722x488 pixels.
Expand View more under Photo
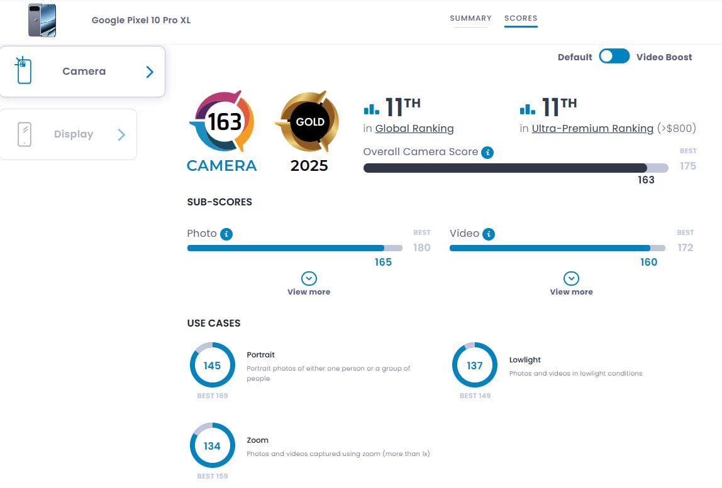coord(309,284)
